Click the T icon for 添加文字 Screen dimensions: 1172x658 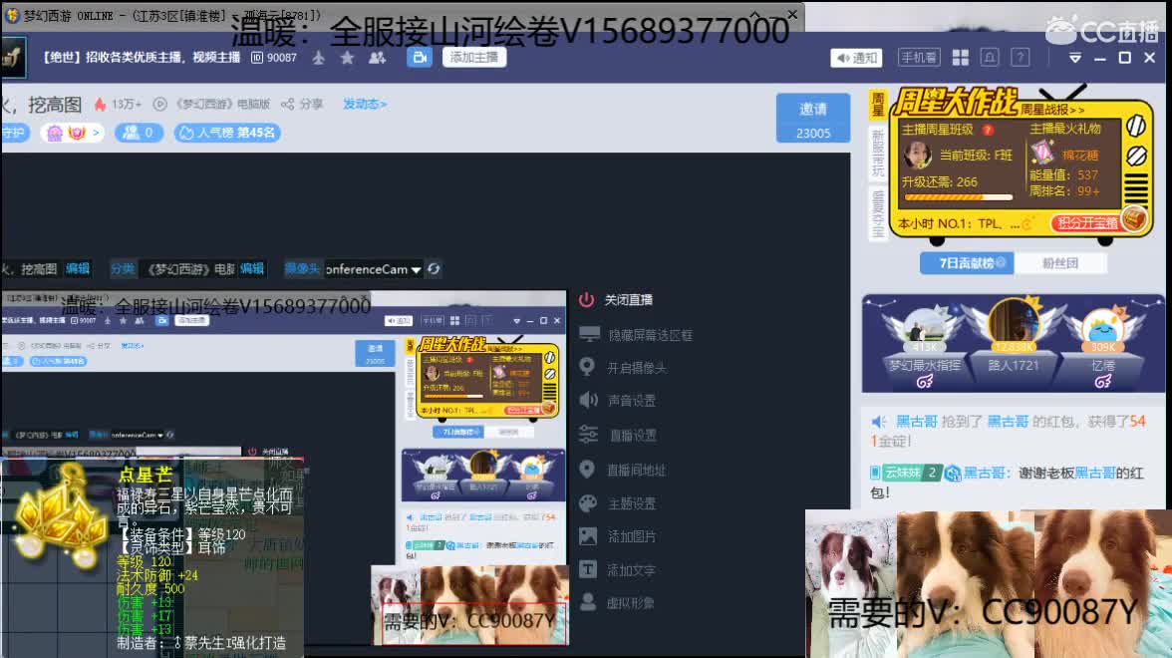[x=588, y=570]
